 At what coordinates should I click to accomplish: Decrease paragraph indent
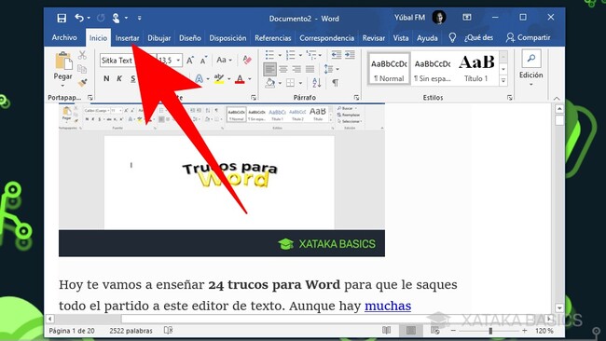337,55
